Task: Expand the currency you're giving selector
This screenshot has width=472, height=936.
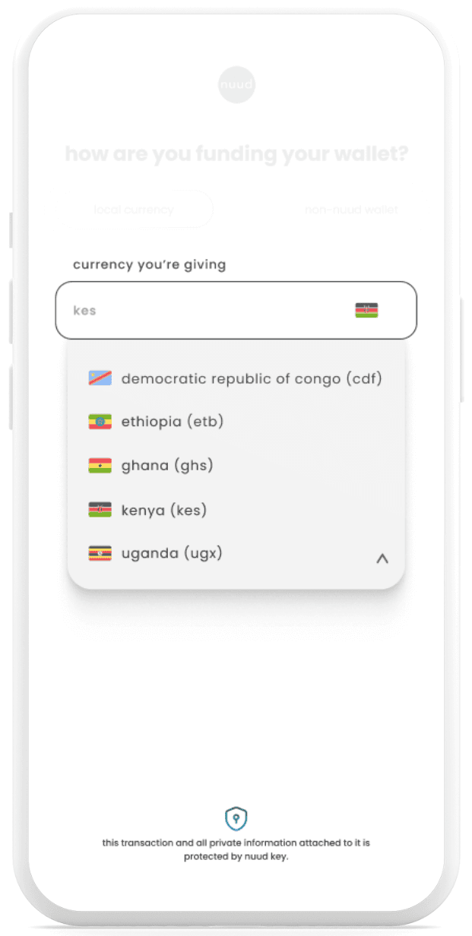Action: point(236,309)
